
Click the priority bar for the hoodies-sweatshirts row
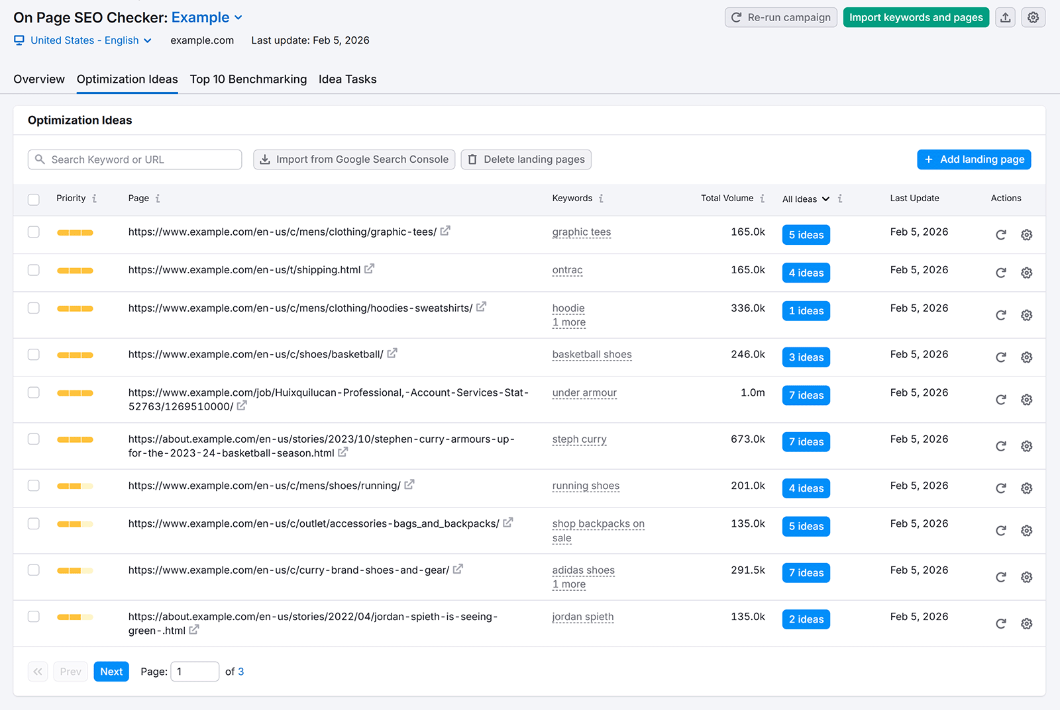[x=75, y=308]
